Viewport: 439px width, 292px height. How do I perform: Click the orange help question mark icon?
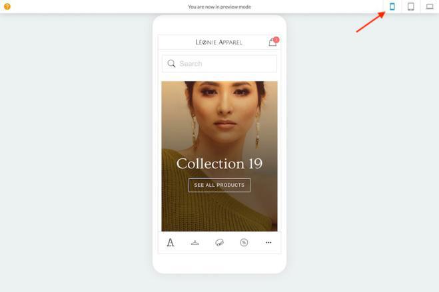(x=7, y=7)
